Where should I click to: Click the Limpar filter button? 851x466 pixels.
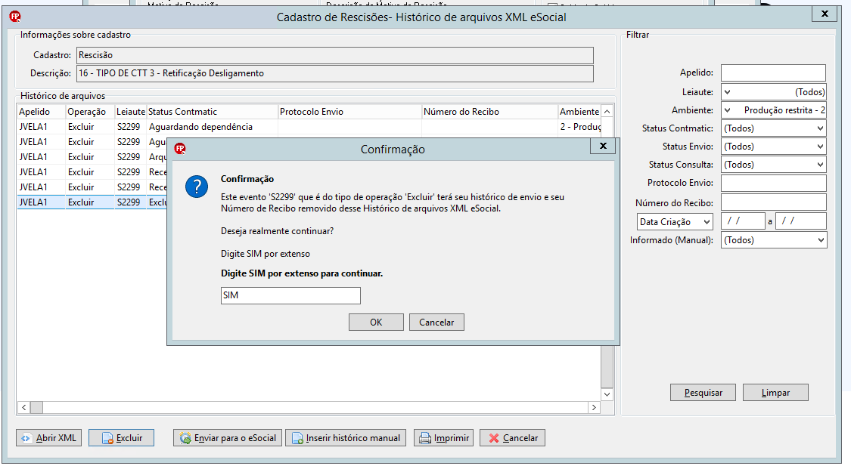coord(775,392)
